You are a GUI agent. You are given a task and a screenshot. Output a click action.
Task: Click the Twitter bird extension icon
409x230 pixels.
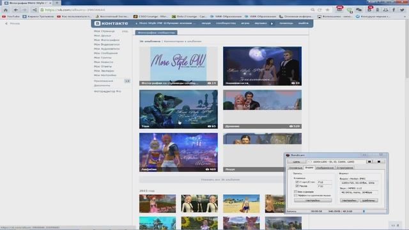[x=402, y=10]
